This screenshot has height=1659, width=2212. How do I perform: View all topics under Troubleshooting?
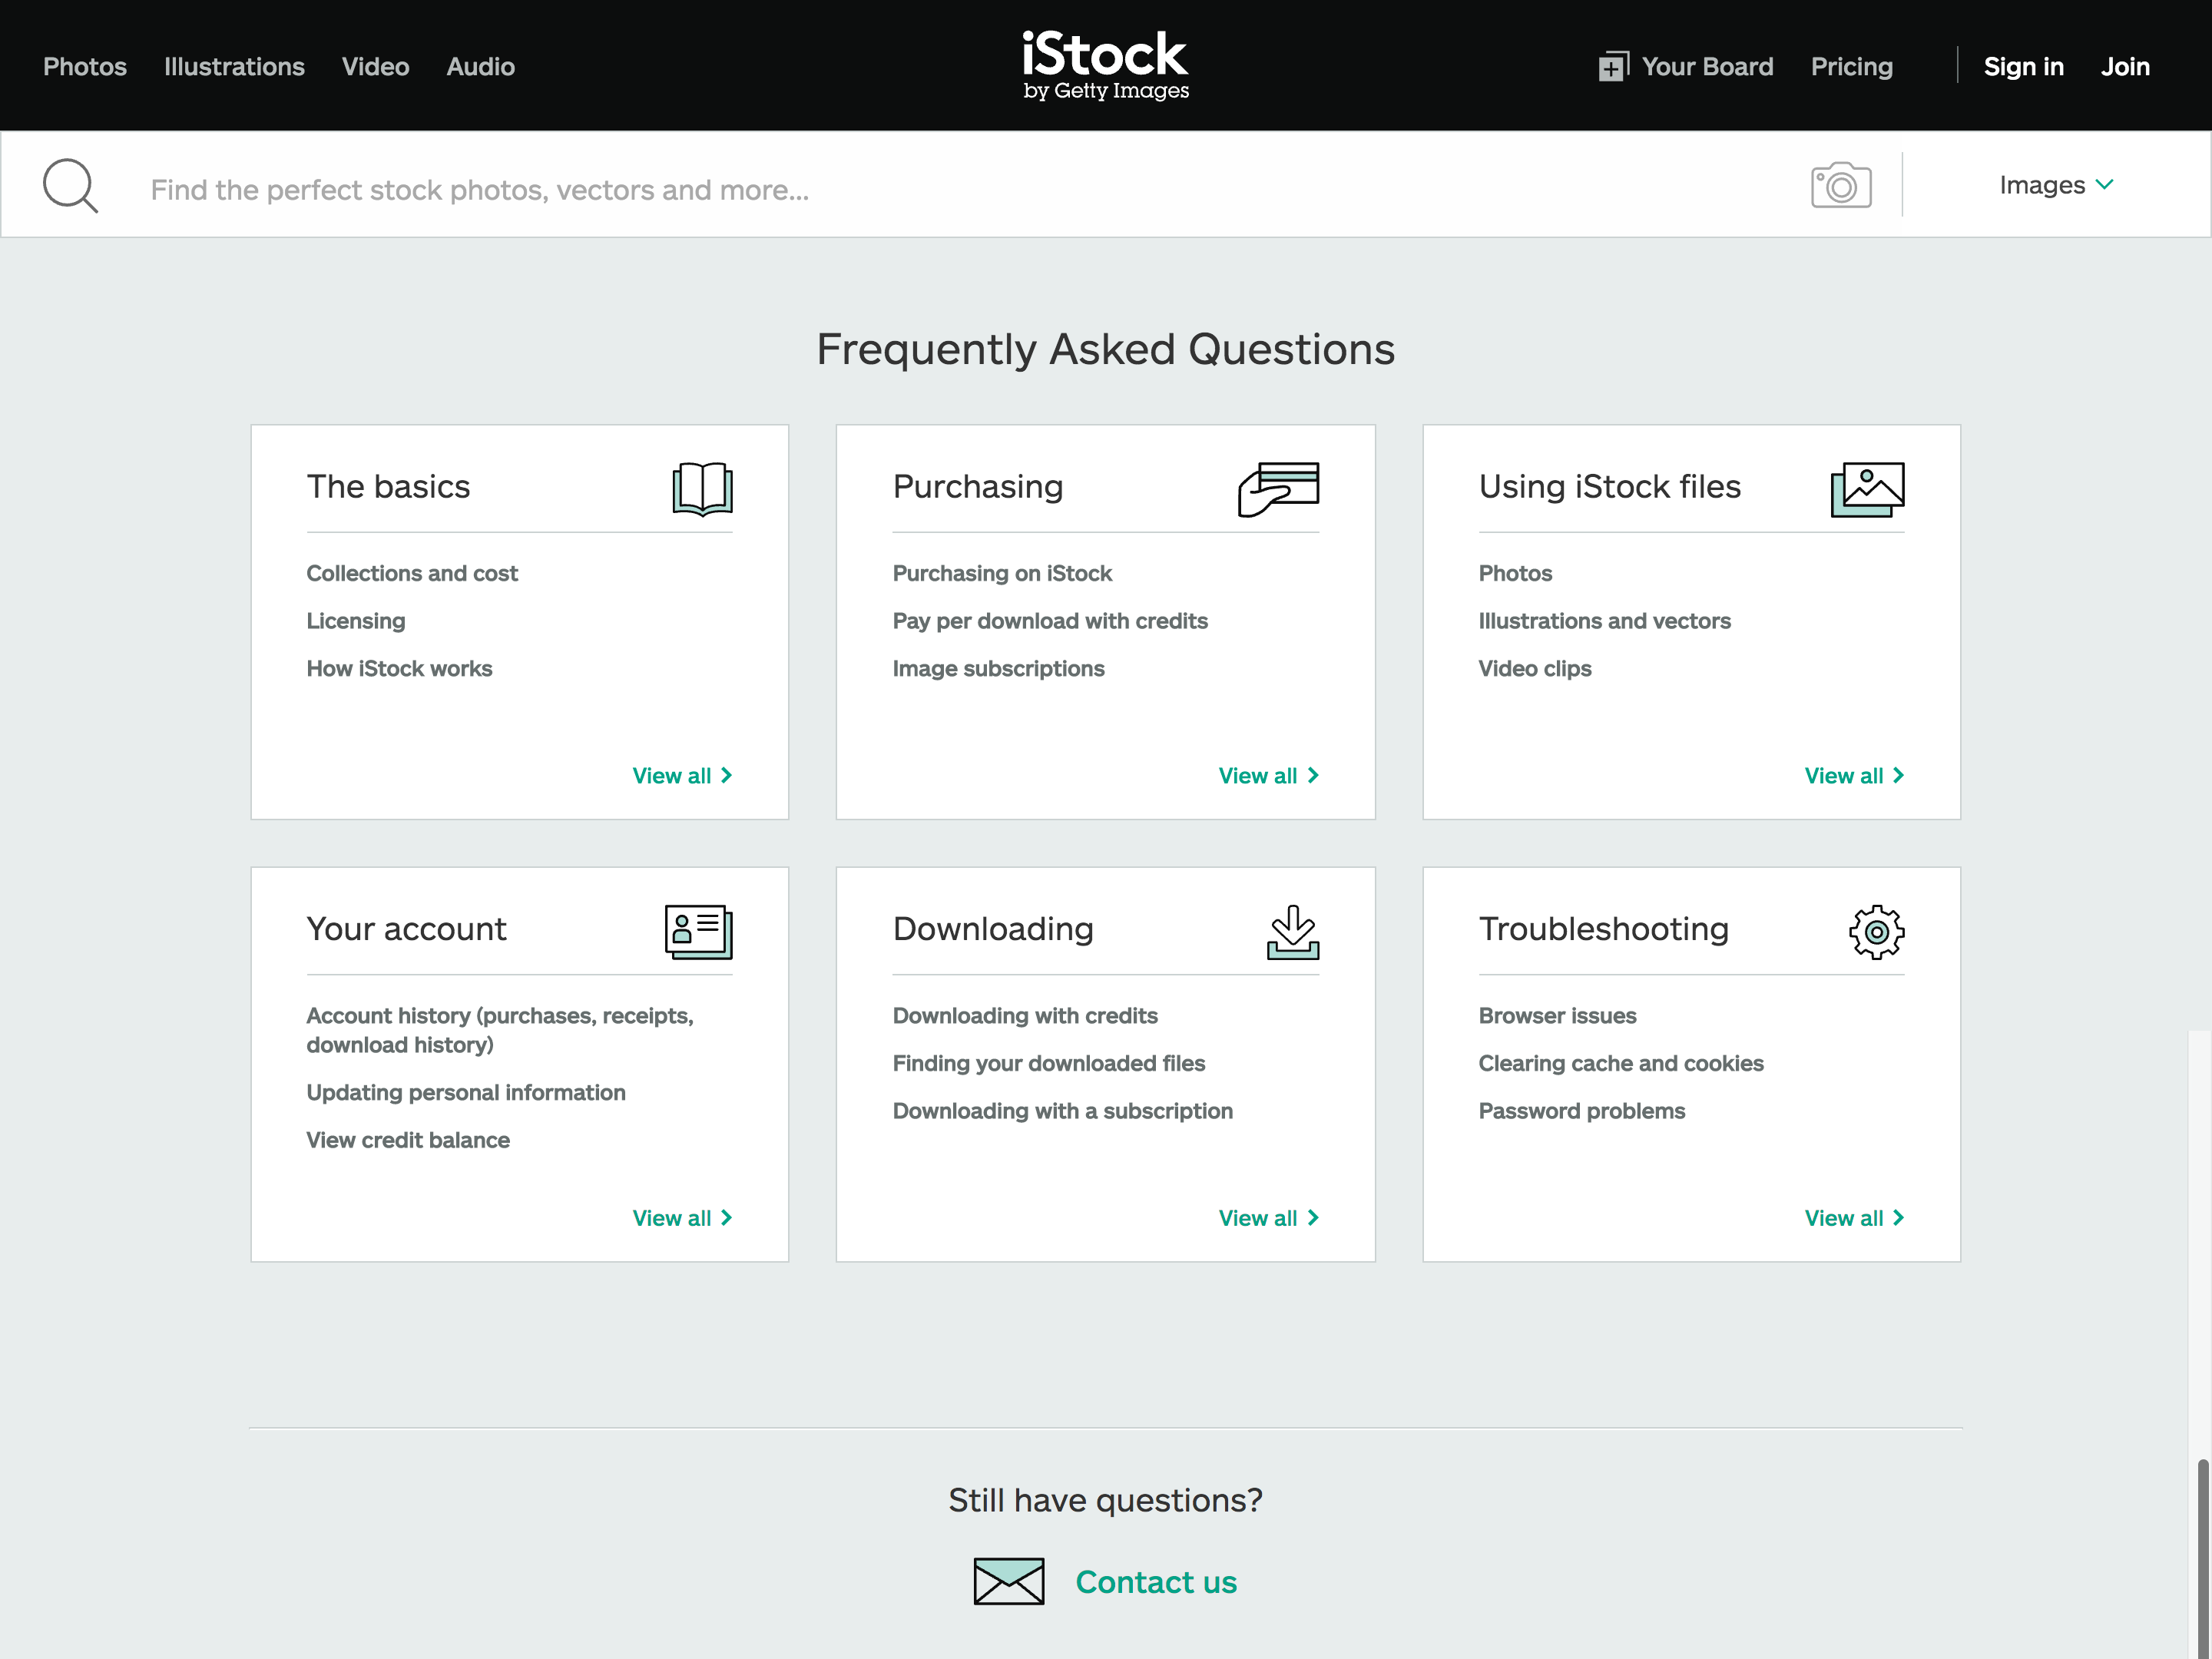1854,1218
